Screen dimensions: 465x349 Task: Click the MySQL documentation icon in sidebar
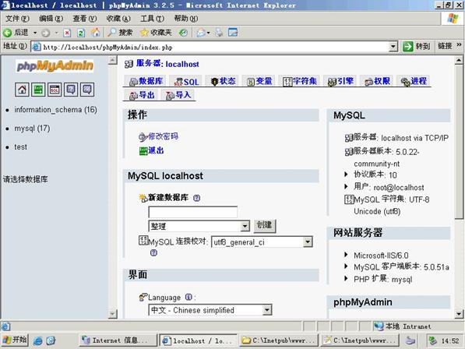pyautogui.click(x=87, y=90)
